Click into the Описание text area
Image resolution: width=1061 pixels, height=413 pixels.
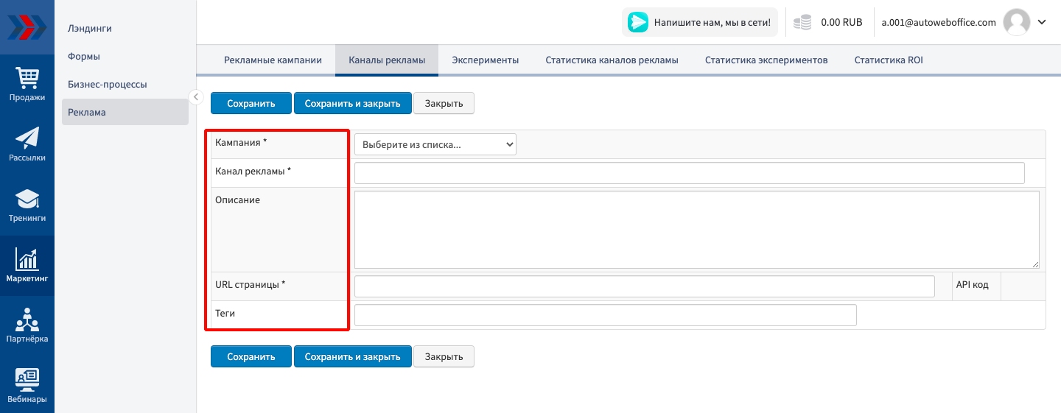coord(696,230)
